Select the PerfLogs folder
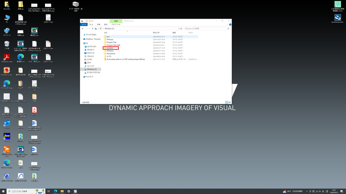346x194 pixels. tap(110, 40)
